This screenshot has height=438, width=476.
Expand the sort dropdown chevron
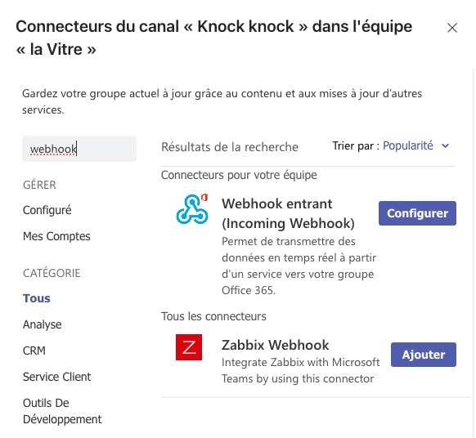[x=446, y=146]
